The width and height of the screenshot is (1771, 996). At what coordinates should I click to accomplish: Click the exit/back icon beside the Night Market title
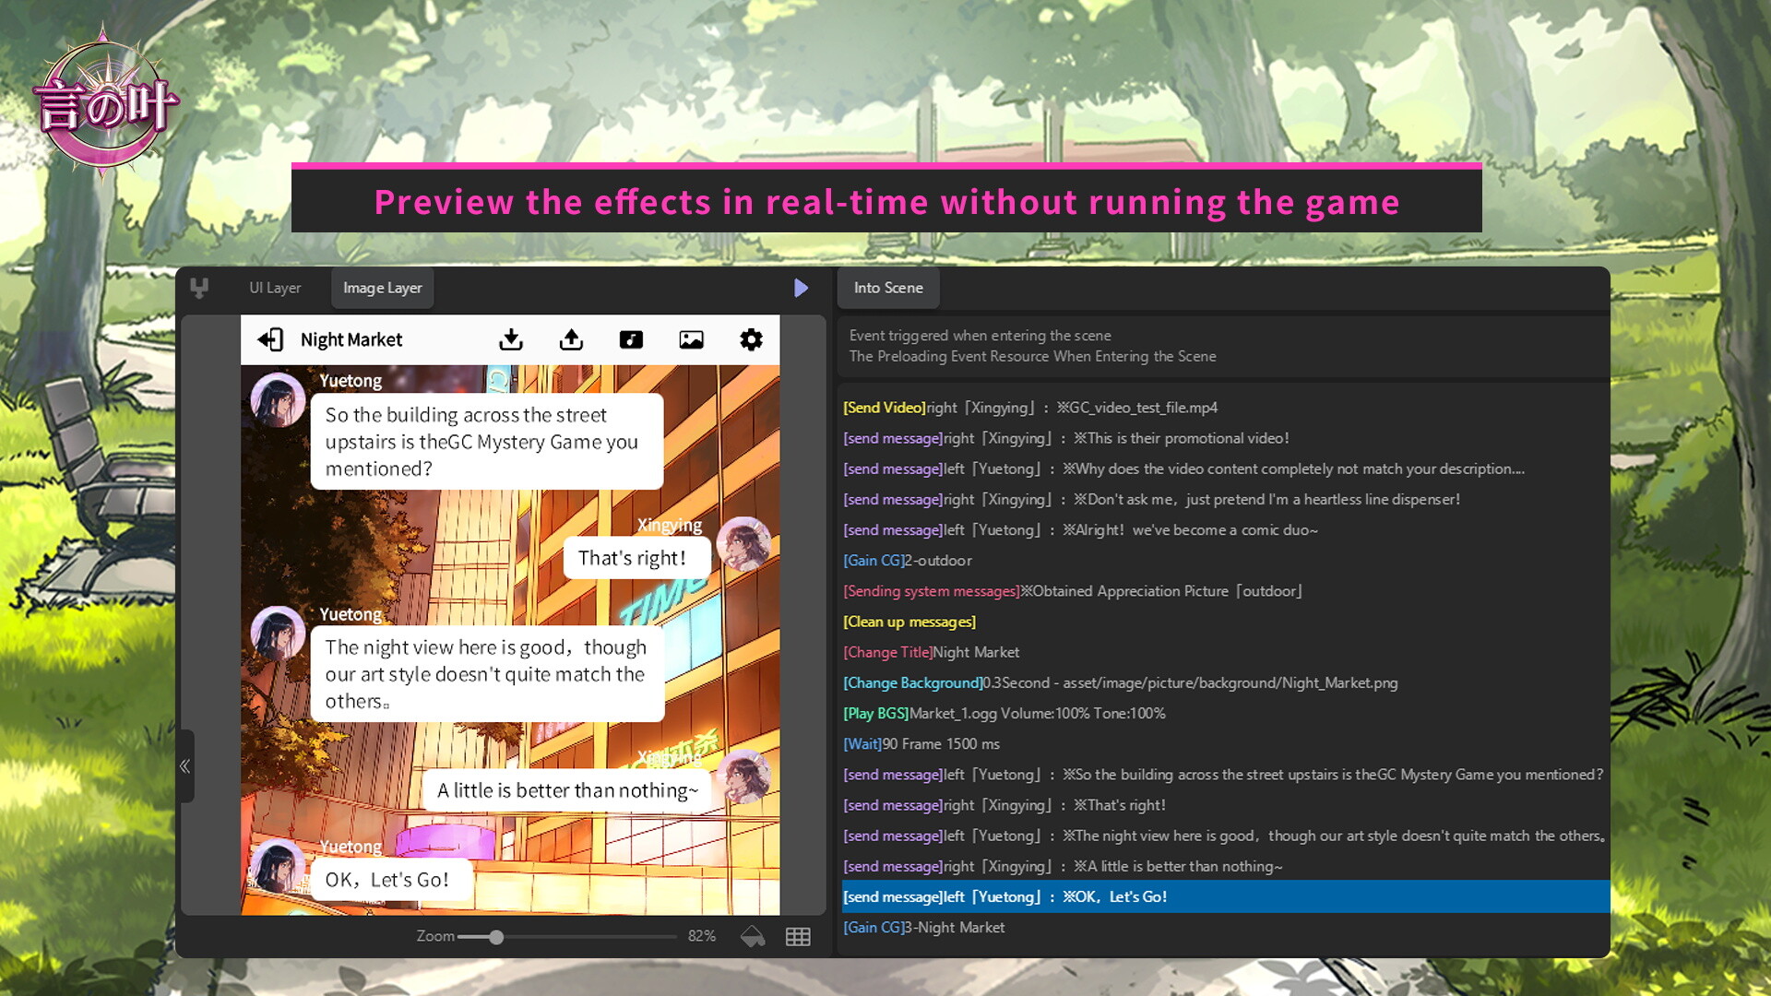tap(270, 339)
